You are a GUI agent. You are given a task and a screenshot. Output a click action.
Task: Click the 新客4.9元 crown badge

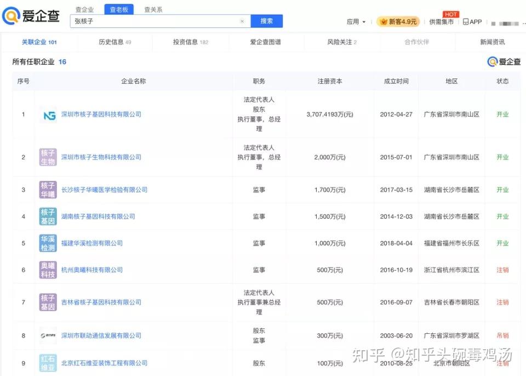tap(398, 22)
